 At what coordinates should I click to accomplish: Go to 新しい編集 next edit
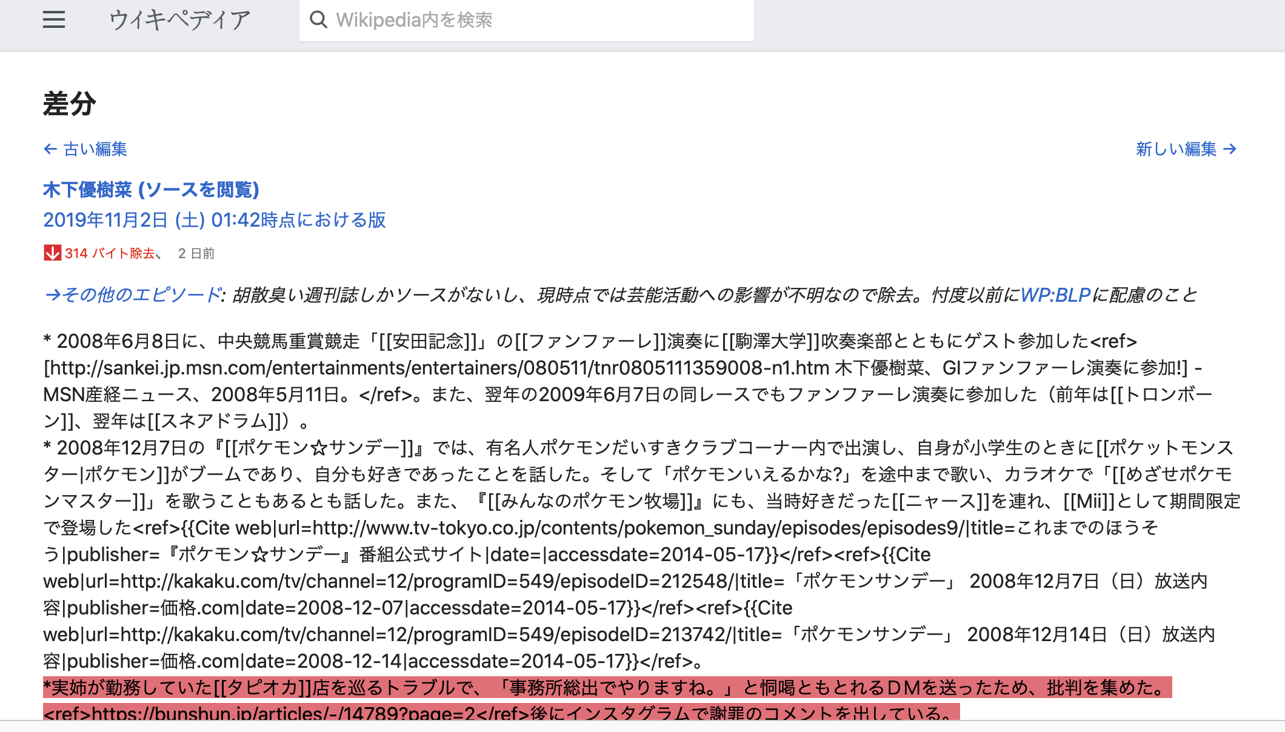pyautogui.click(x=1186, y=149)
